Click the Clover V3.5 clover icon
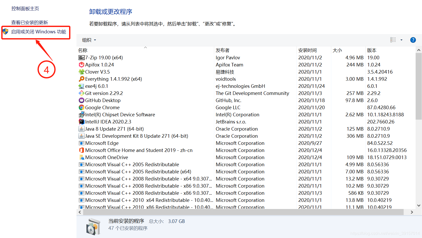This screenshot has width=422, height=238. tap(81, 72)
